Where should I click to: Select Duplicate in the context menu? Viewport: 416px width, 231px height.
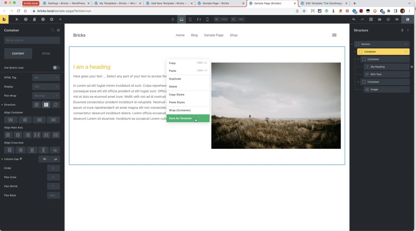(x=175, y=79)
